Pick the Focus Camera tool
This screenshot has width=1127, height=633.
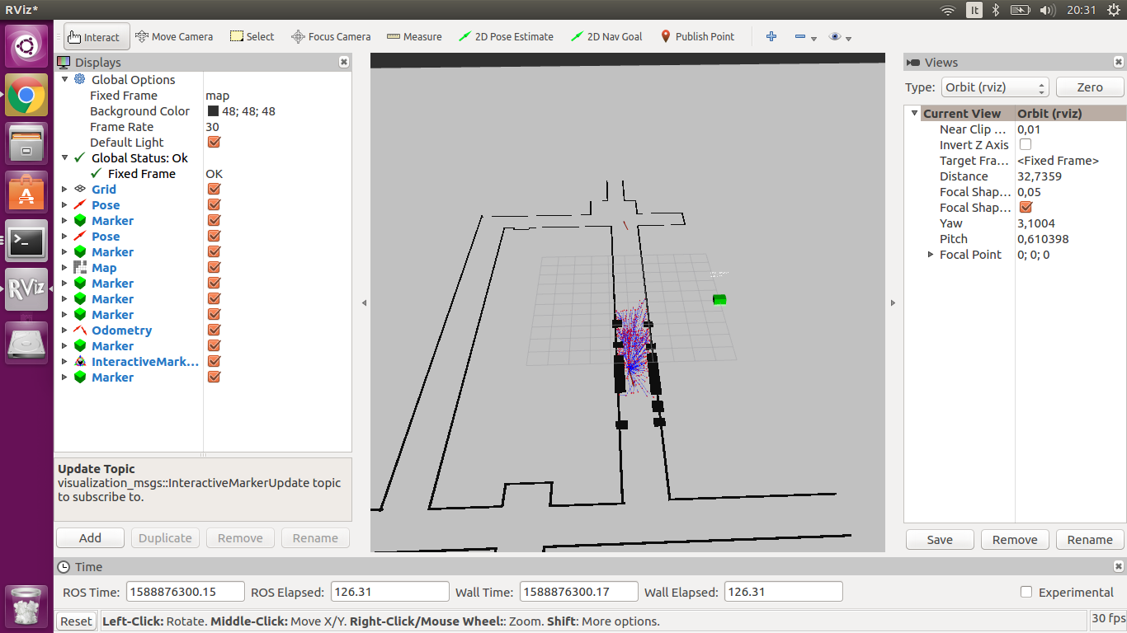[331, 36]
